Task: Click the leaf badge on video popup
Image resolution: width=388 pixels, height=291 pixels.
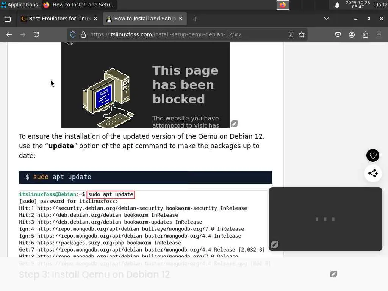Action: click(x=275, y=244)
